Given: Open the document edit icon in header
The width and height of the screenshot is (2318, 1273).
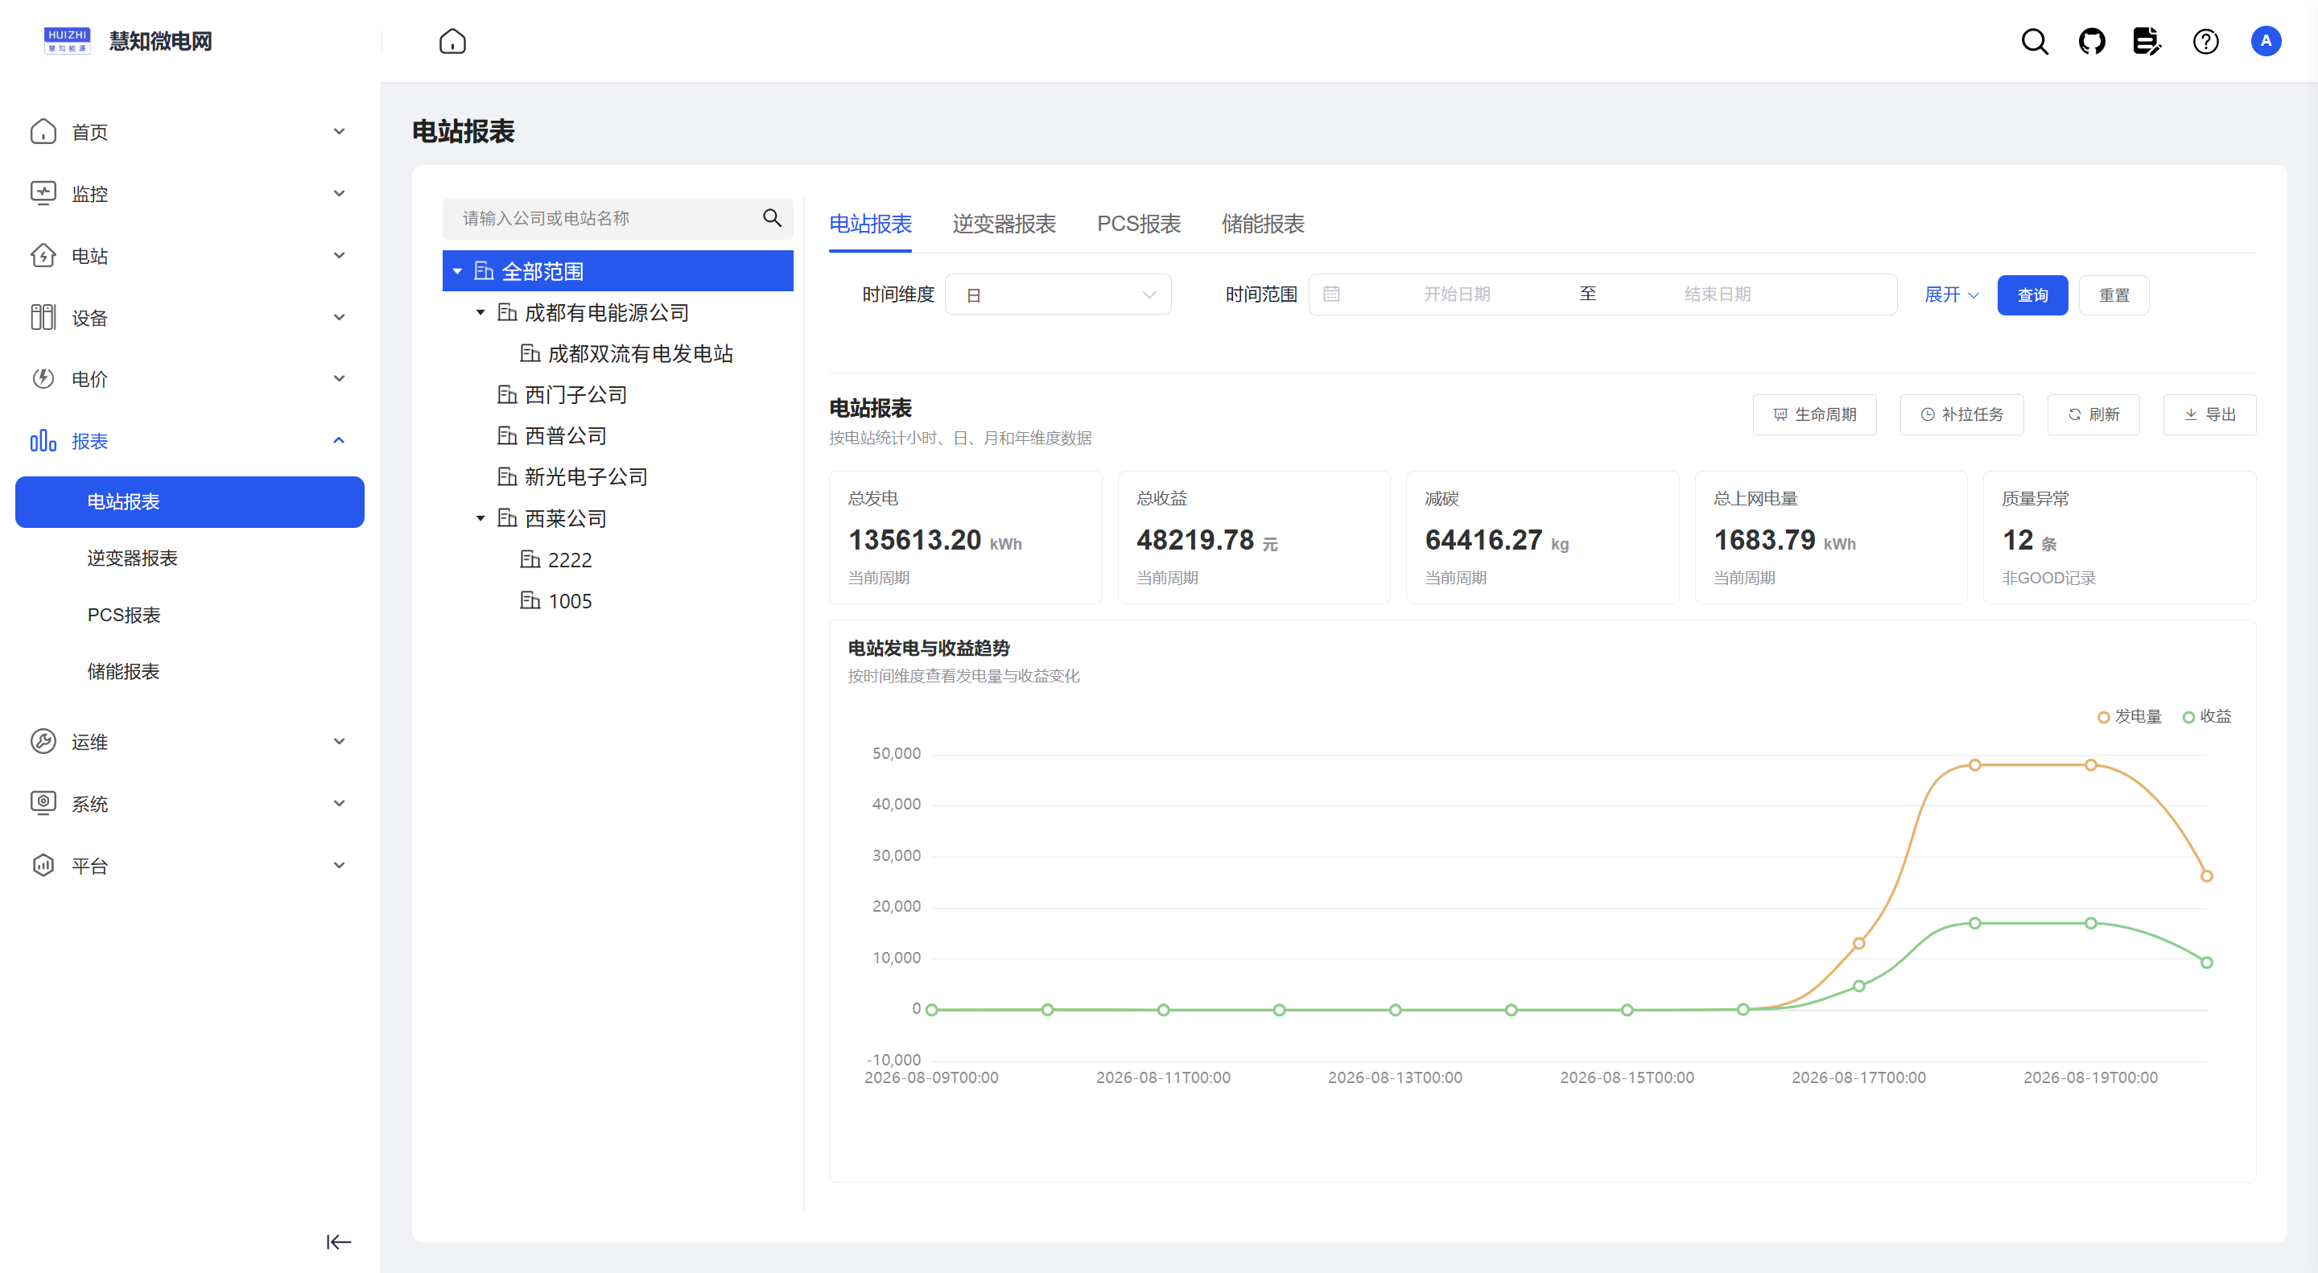Looking at the screenshot, I should [x=2147, y=41].
